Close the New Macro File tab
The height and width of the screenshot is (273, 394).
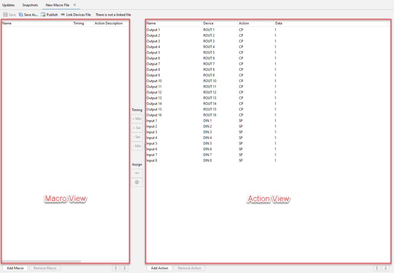75,5
